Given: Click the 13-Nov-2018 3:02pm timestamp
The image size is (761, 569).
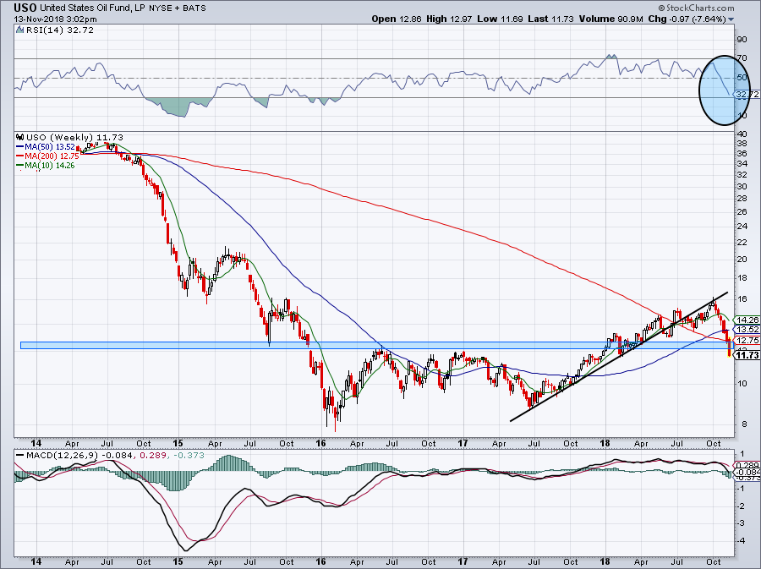Looking at the screenshot, I should coord(55,19).
